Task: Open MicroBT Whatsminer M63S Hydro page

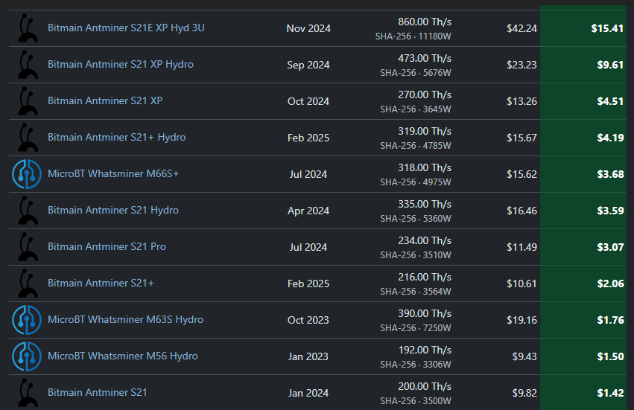Action: pyautogui.click(x=125, y=319)
